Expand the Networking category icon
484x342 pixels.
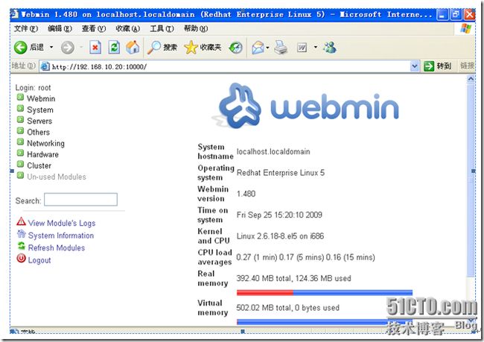coord(20,142)
